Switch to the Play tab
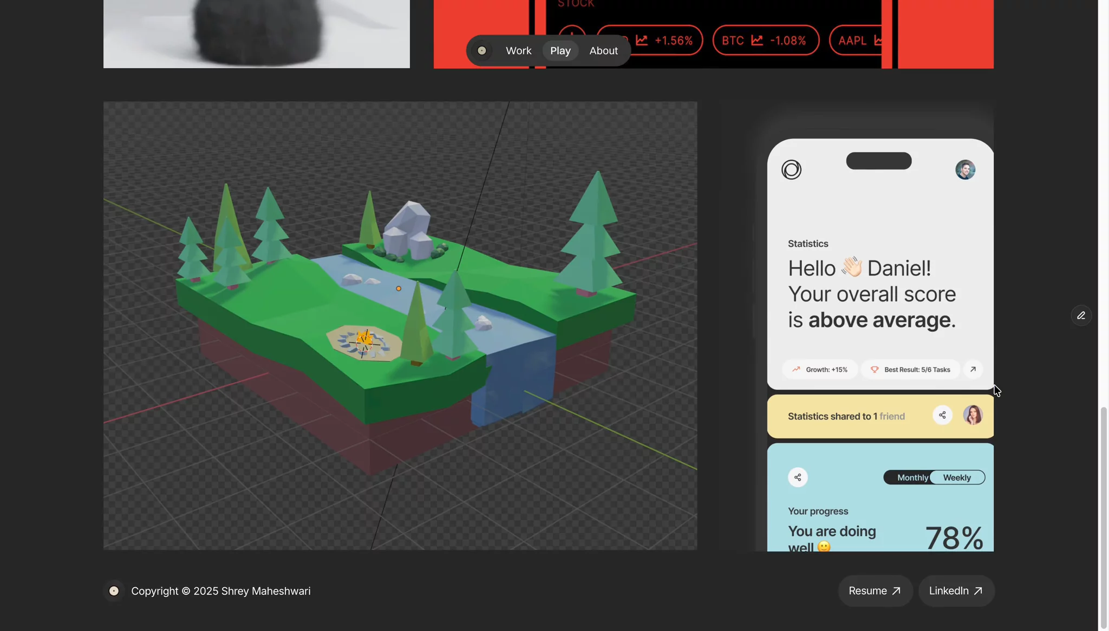 tap(560, 51)
